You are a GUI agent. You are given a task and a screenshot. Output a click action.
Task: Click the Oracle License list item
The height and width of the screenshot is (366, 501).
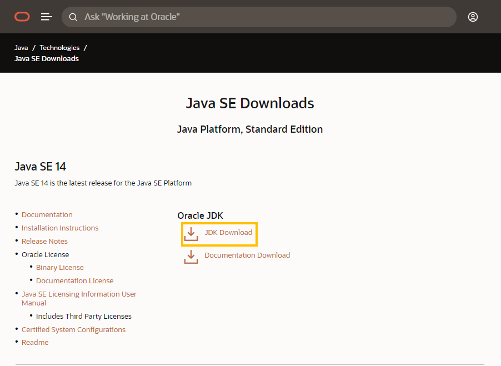[46, 254]
